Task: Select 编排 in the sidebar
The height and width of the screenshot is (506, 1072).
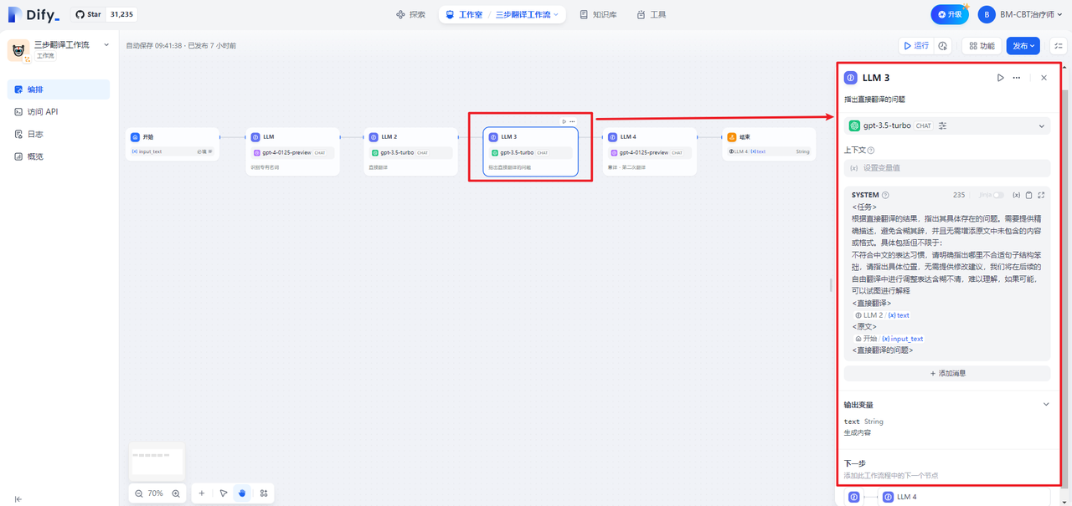Action: pyautogui.click(x=59, y=89)
